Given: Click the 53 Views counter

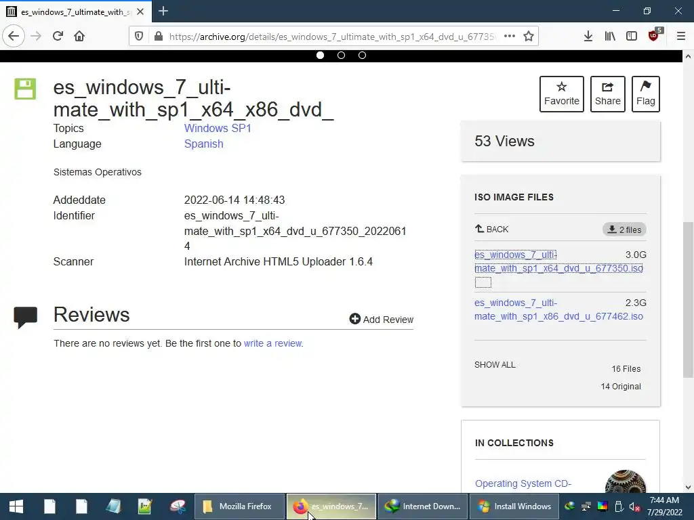Looking at the screenshot, I should pyautogui.click(x=504, y=141).
